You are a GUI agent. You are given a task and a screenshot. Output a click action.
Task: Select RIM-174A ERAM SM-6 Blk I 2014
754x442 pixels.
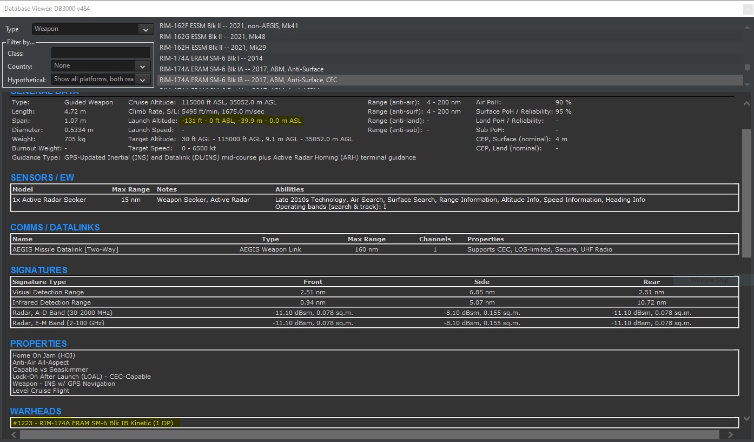(450, 58)
